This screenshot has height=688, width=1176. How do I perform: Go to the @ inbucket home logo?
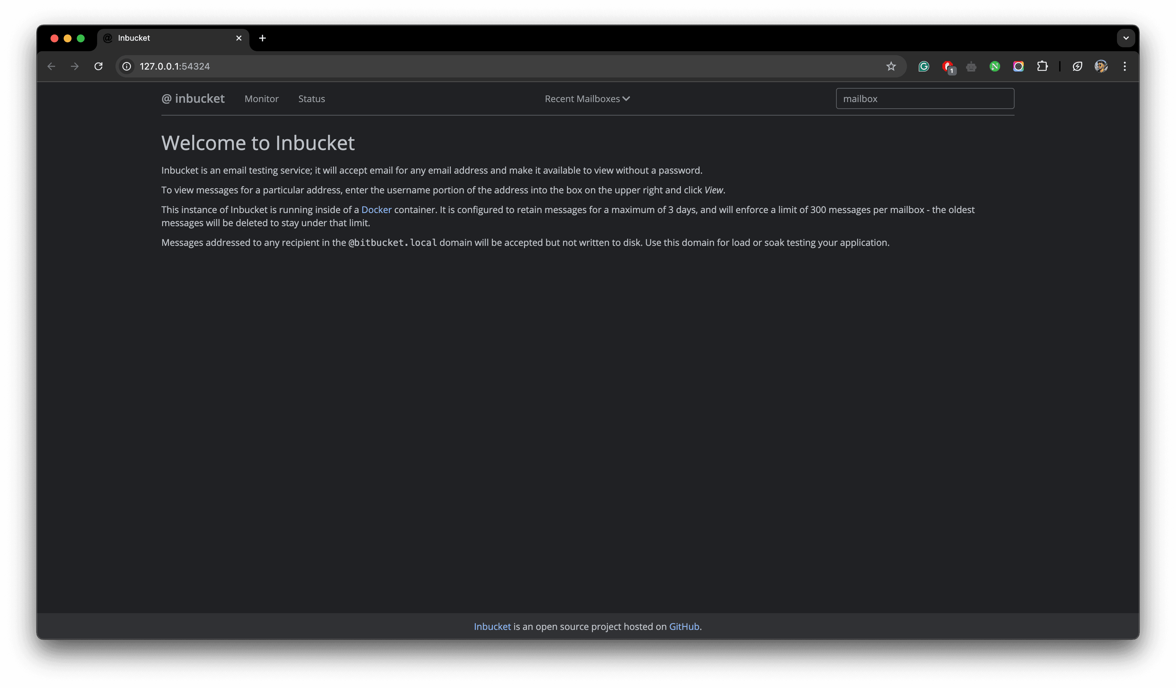point(193,98)
